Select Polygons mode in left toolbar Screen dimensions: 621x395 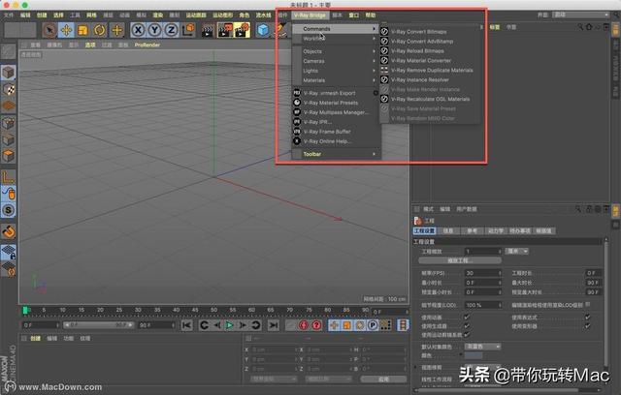pyautogui.click(x=9, y=156)
